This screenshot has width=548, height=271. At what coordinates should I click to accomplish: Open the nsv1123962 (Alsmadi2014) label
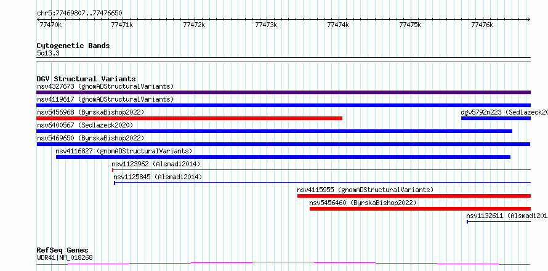click(x=156, y=164)
